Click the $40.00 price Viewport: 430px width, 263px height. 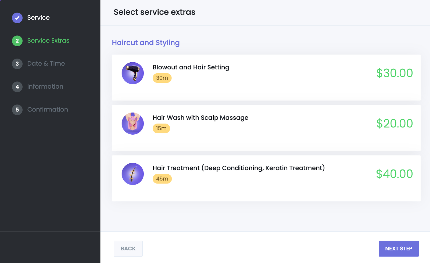tap(394, 174)
